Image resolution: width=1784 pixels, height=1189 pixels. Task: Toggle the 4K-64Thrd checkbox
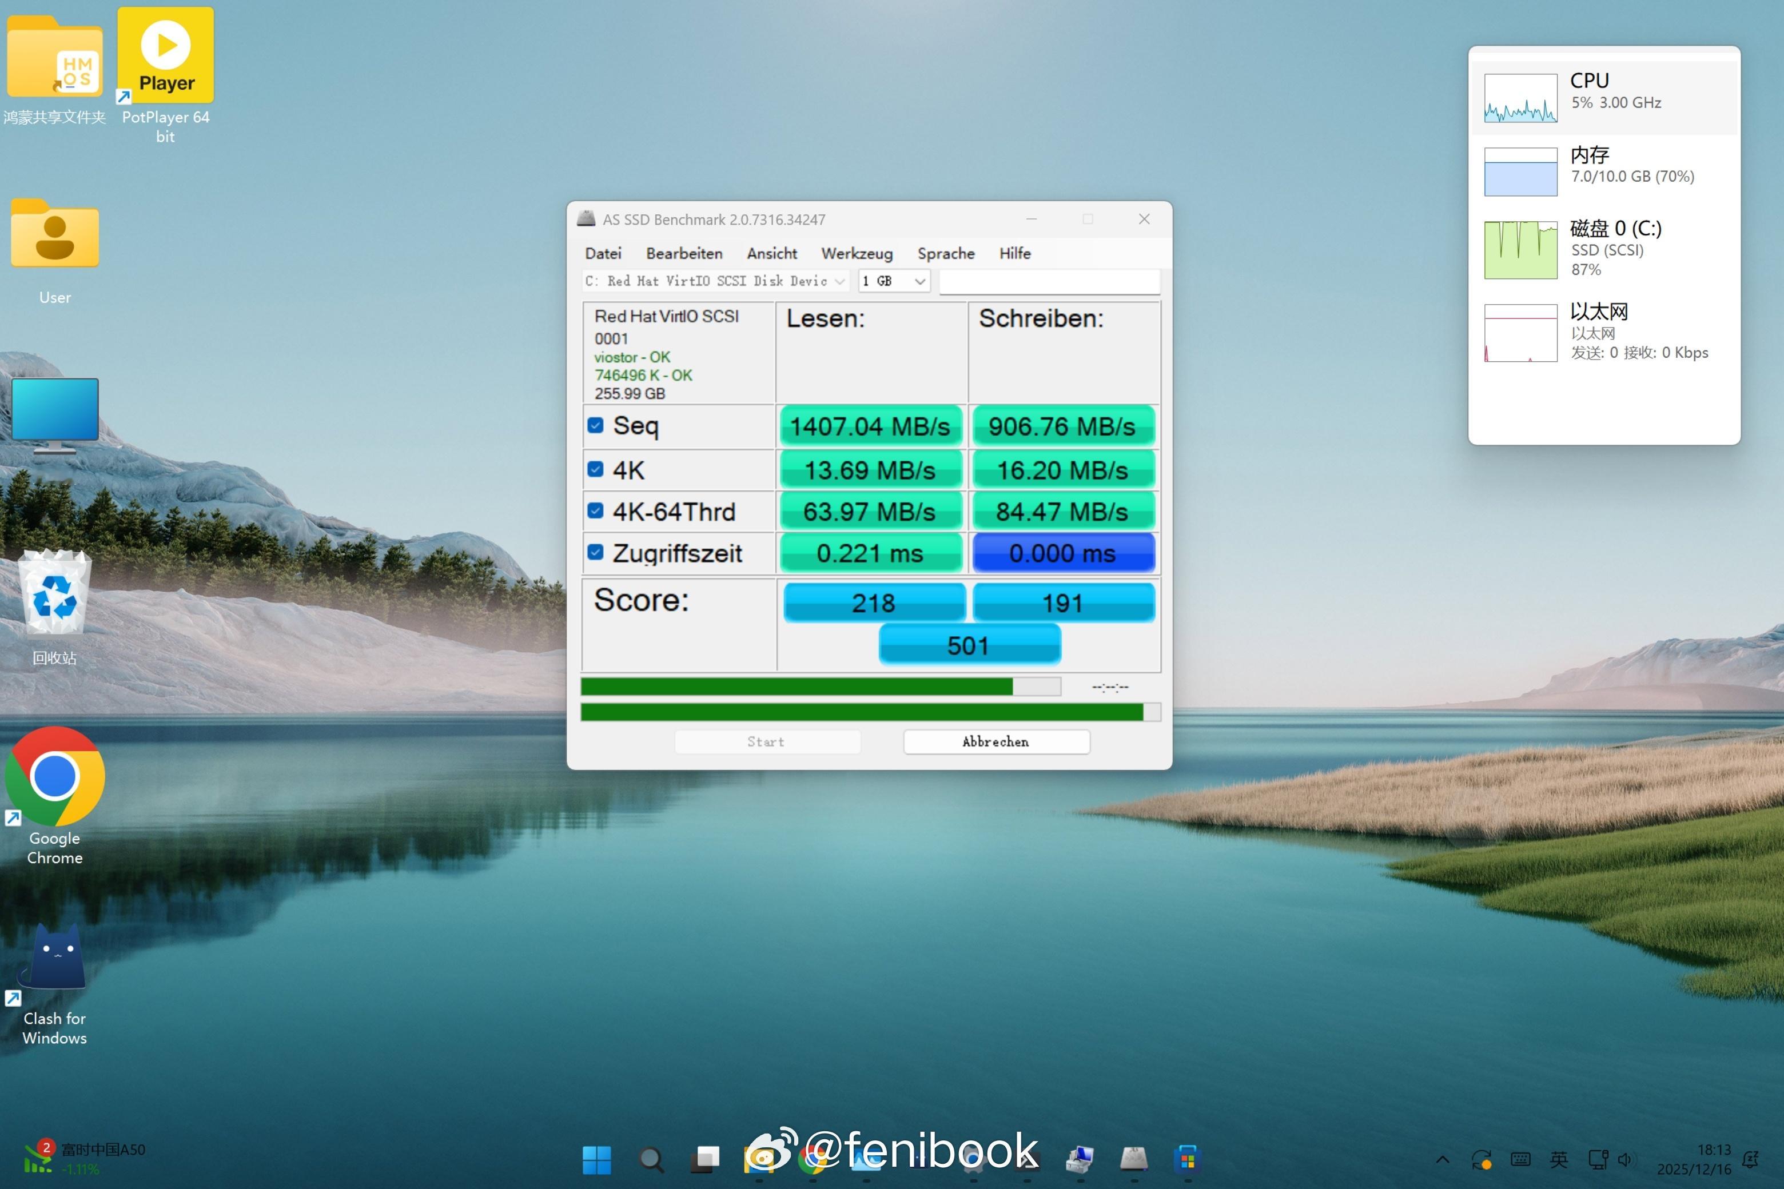click(595, 511)
